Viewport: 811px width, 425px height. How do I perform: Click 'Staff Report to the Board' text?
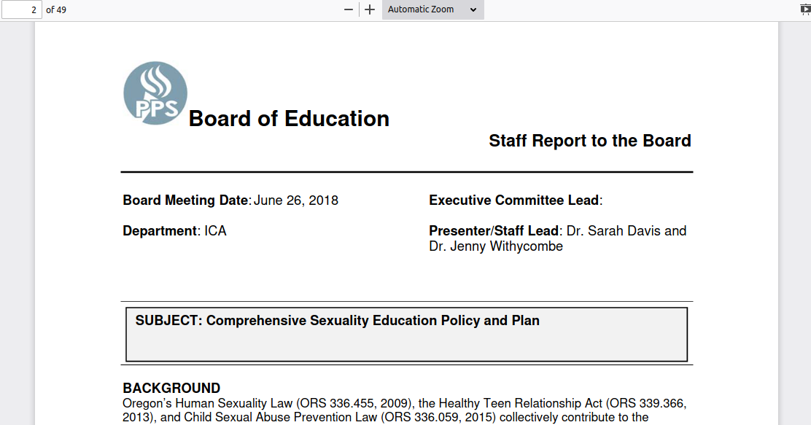point(589,141)
